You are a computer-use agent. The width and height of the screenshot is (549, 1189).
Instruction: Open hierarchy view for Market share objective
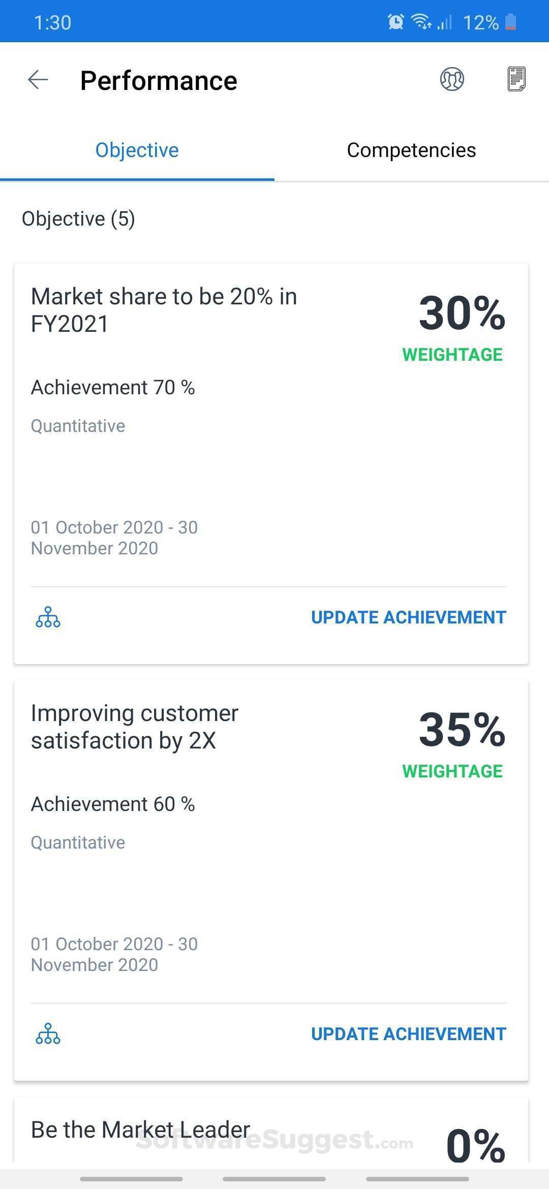48,618
